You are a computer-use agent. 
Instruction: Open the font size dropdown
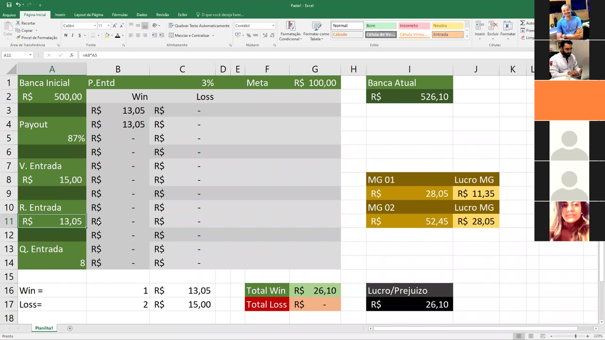[x=108, y=25]
